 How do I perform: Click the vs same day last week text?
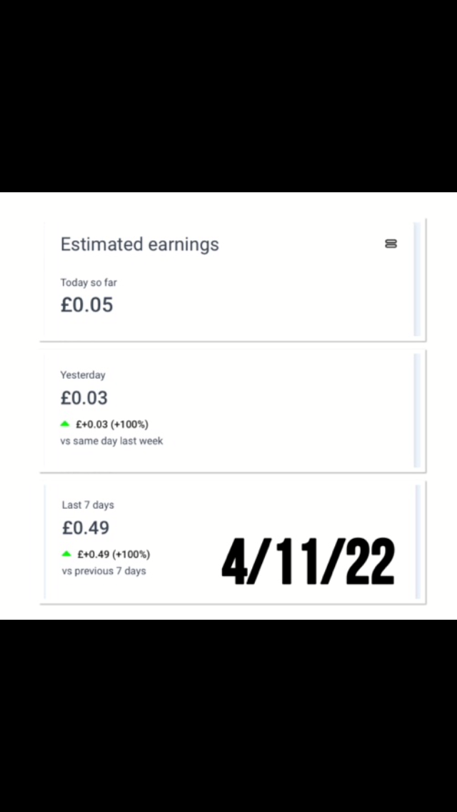coord(111,441)
